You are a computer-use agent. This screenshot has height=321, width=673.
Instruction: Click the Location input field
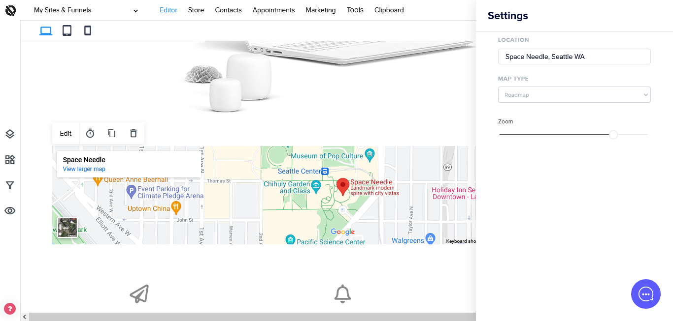click(x=574, y=57)
